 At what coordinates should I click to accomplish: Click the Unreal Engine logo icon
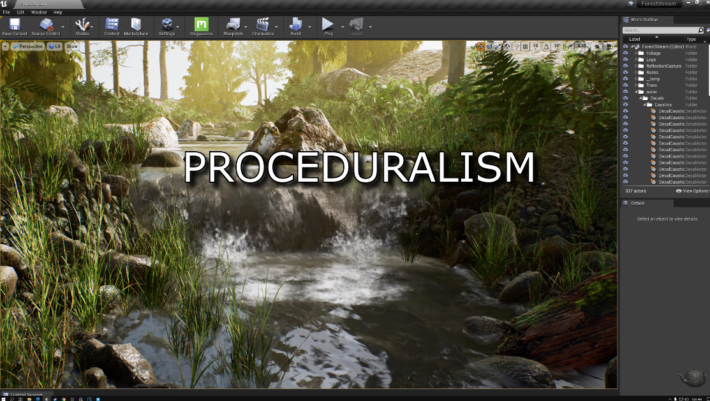(4, 4)
